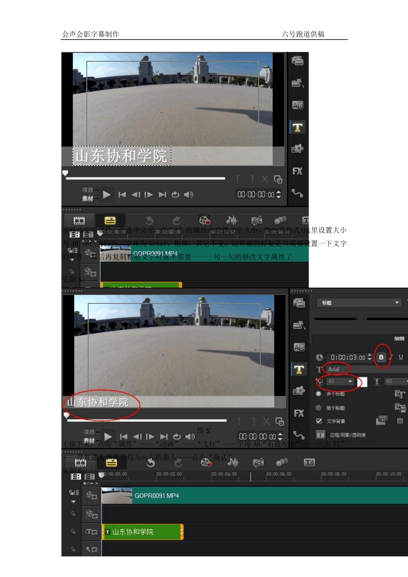Click the record/capture icon in the lower timeline toolbar
The height and width of the screenshot is (577, 408).
206,462
